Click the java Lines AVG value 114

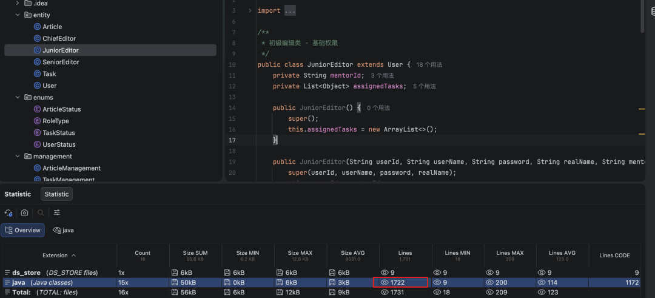point(553,283)
